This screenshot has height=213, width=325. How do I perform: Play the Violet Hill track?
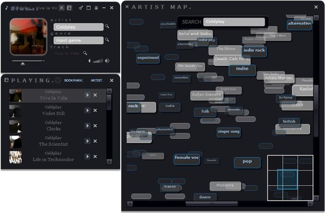(87, 111)
